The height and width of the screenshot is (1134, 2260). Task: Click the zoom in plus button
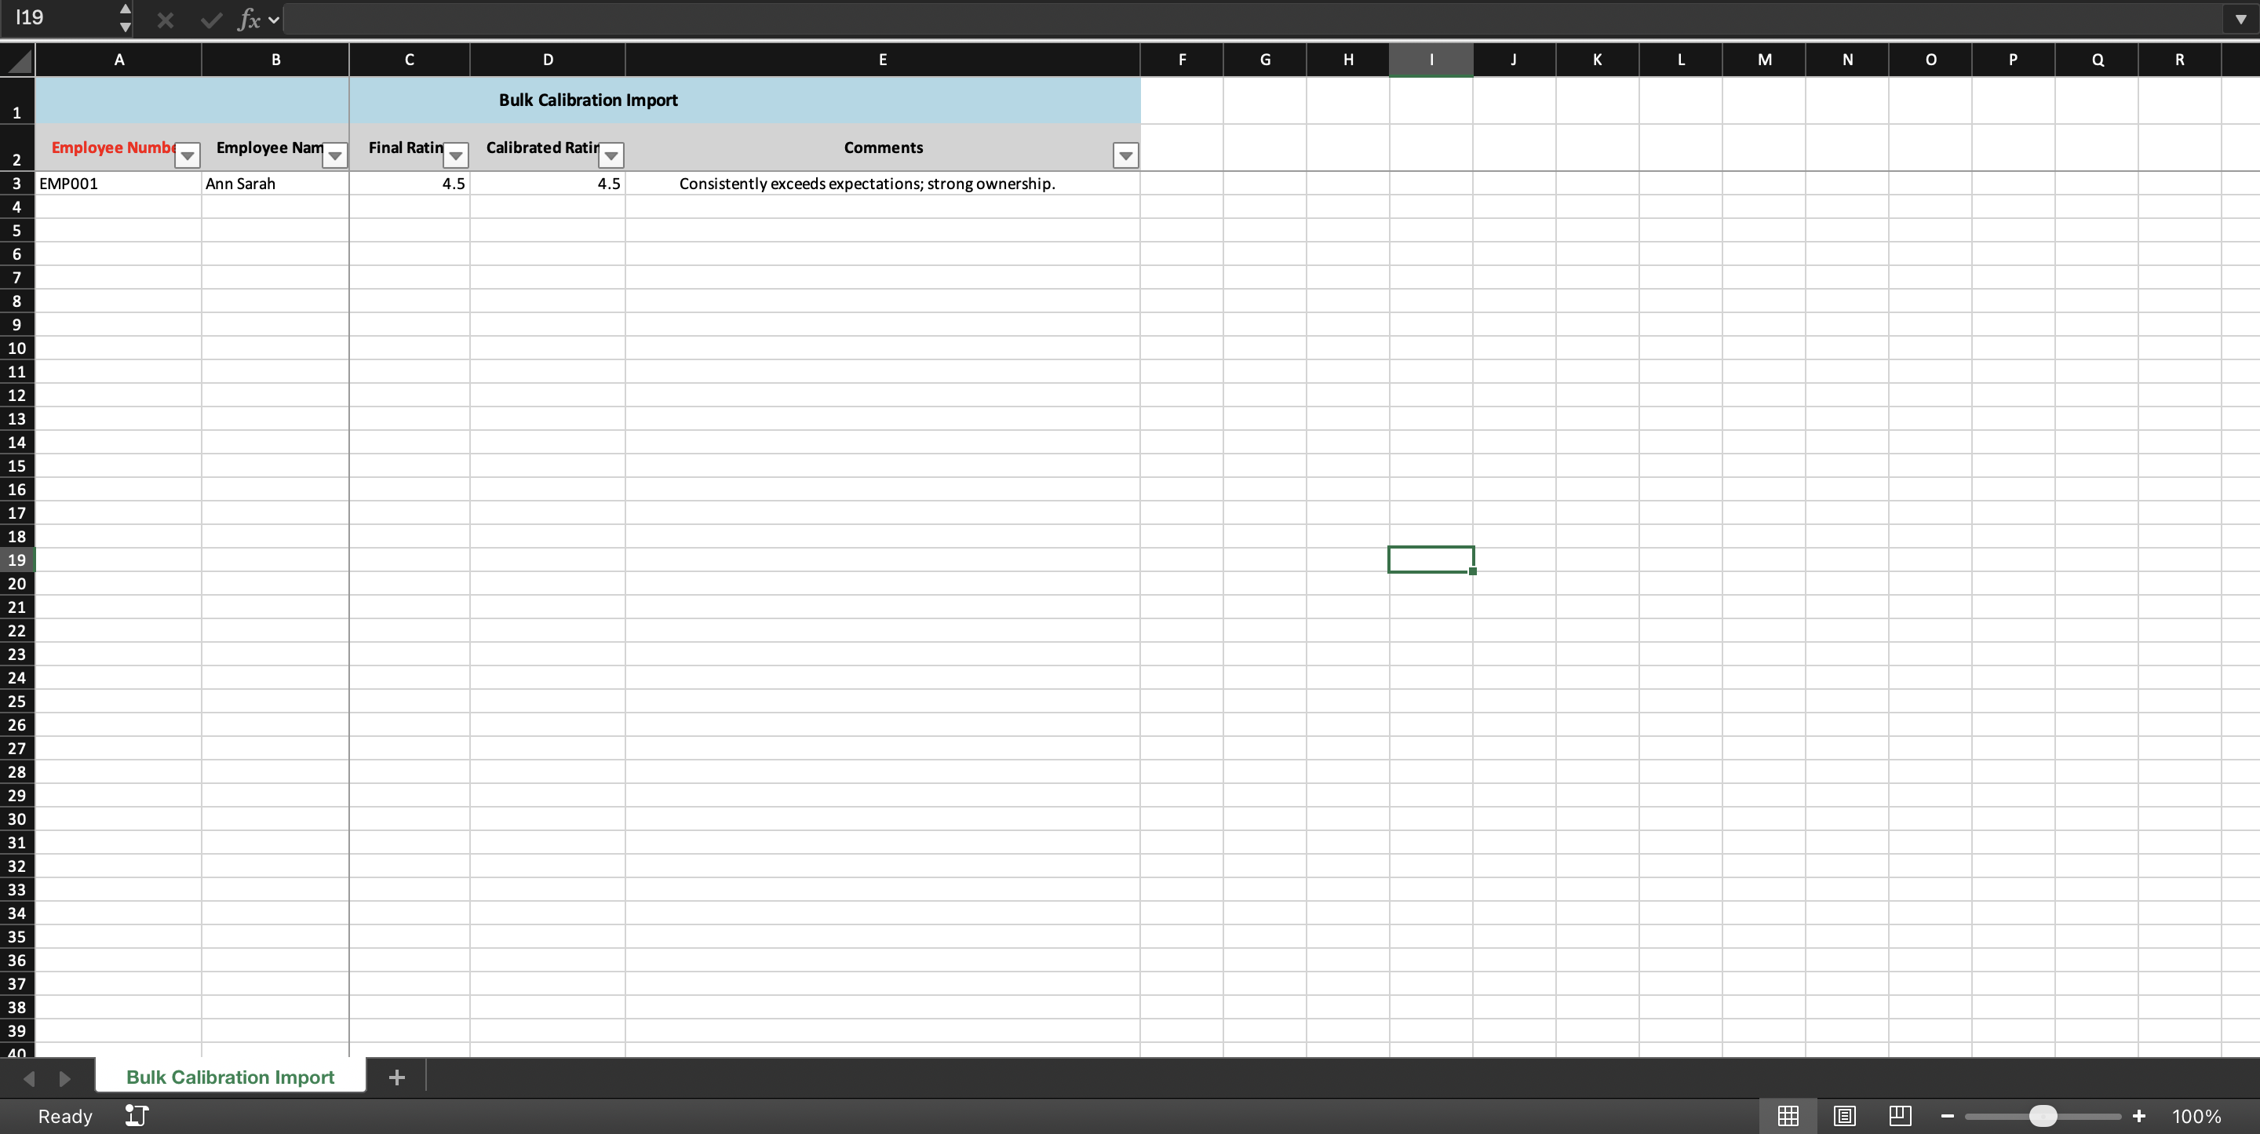[x=2138, y=1116]
